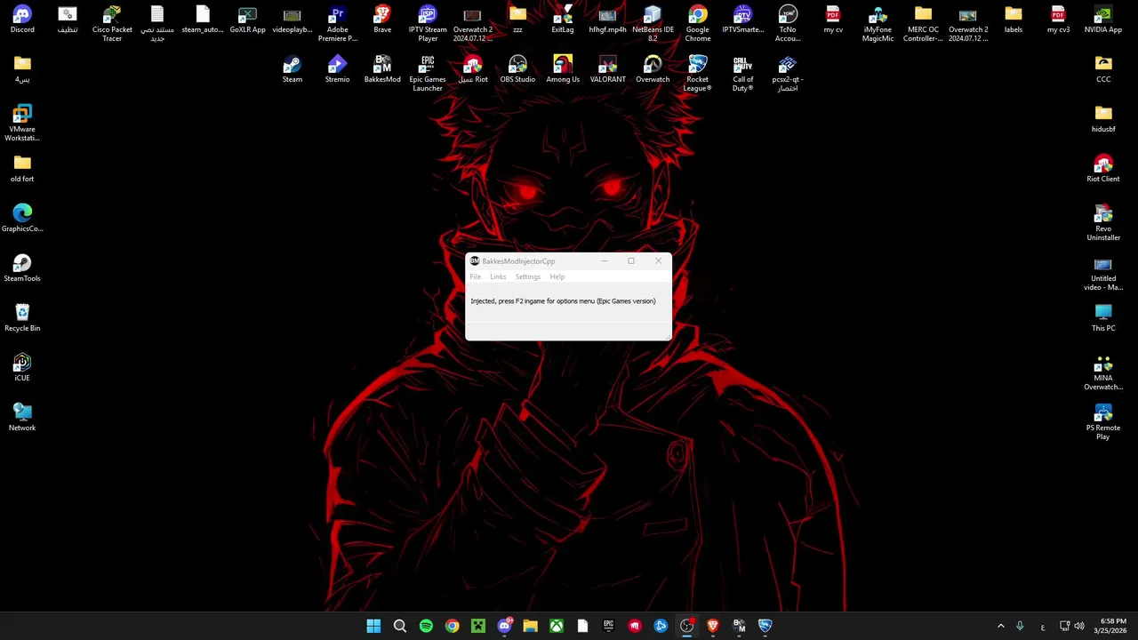Viewport: 1138px width, 640px height.
Task: Select the GoXLR App desktop icon
Action: click(x=247, y=20)
